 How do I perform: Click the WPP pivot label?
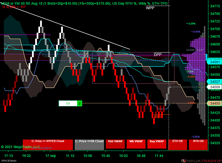point(150,8)
